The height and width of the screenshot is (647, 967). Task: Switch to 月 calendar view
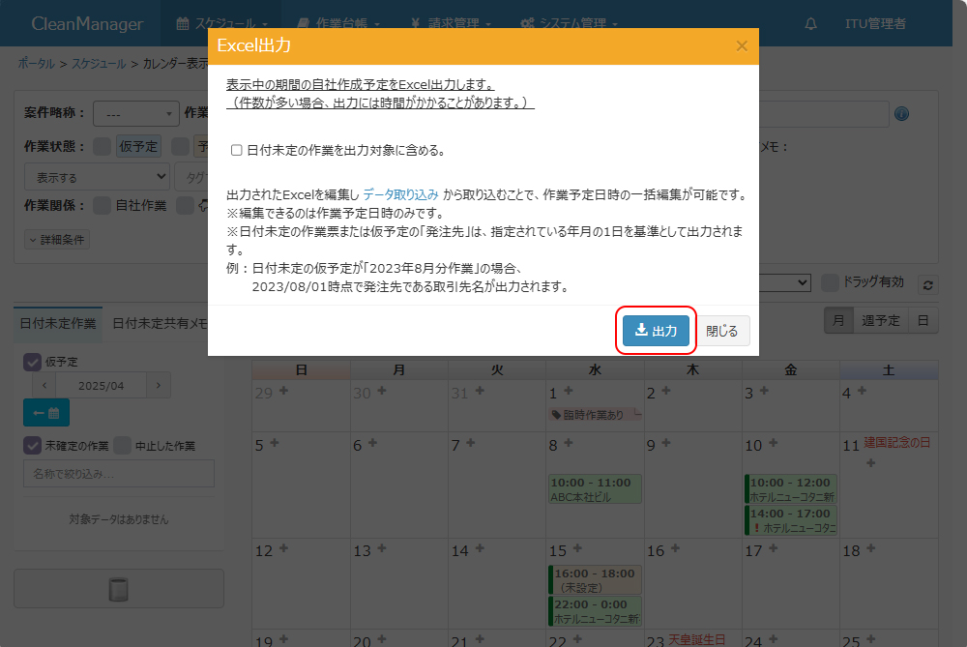[838, 320]
